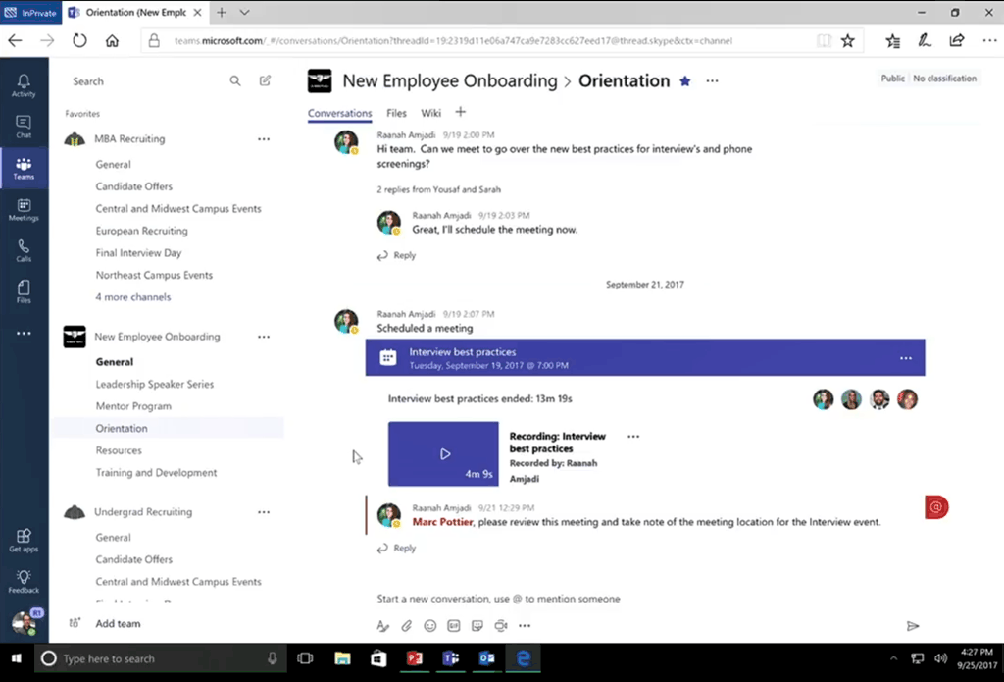Switch to the Files tab
This screenshot has width=1004, height=682.
(396, 113)
